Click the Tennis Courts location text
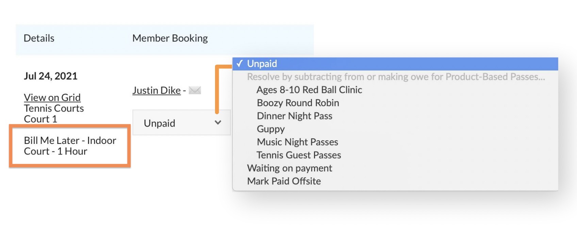 [x=54, y=109]
